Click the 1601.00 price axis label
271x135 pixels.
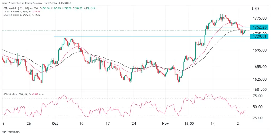pyautogui.click(x=259, y=89)
